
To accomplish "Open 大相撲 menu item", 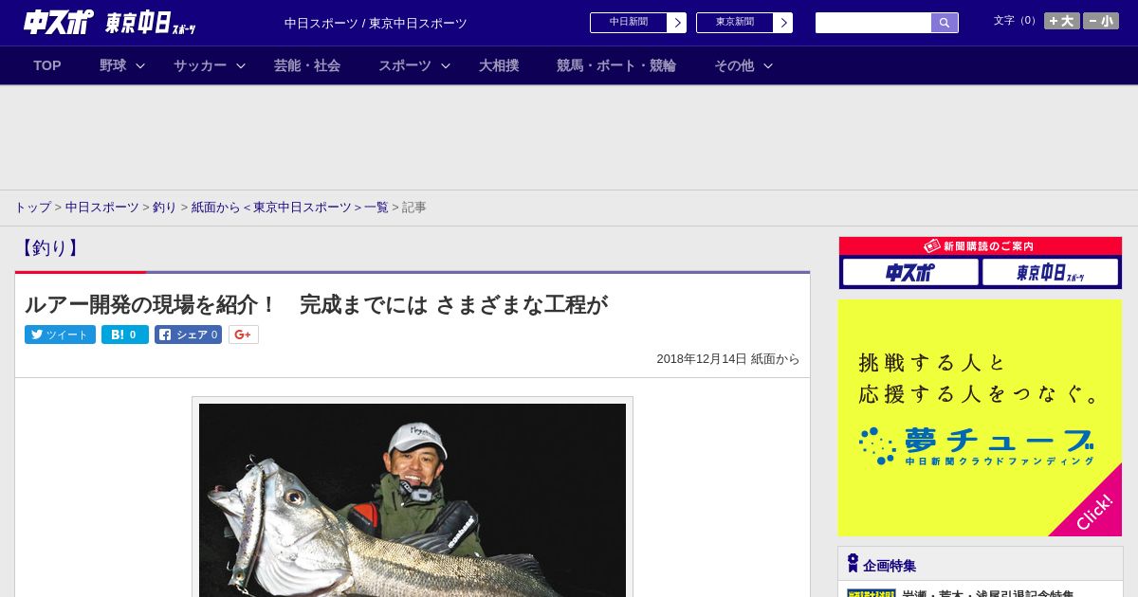I will pyautogui.click(x=499, y=65).
